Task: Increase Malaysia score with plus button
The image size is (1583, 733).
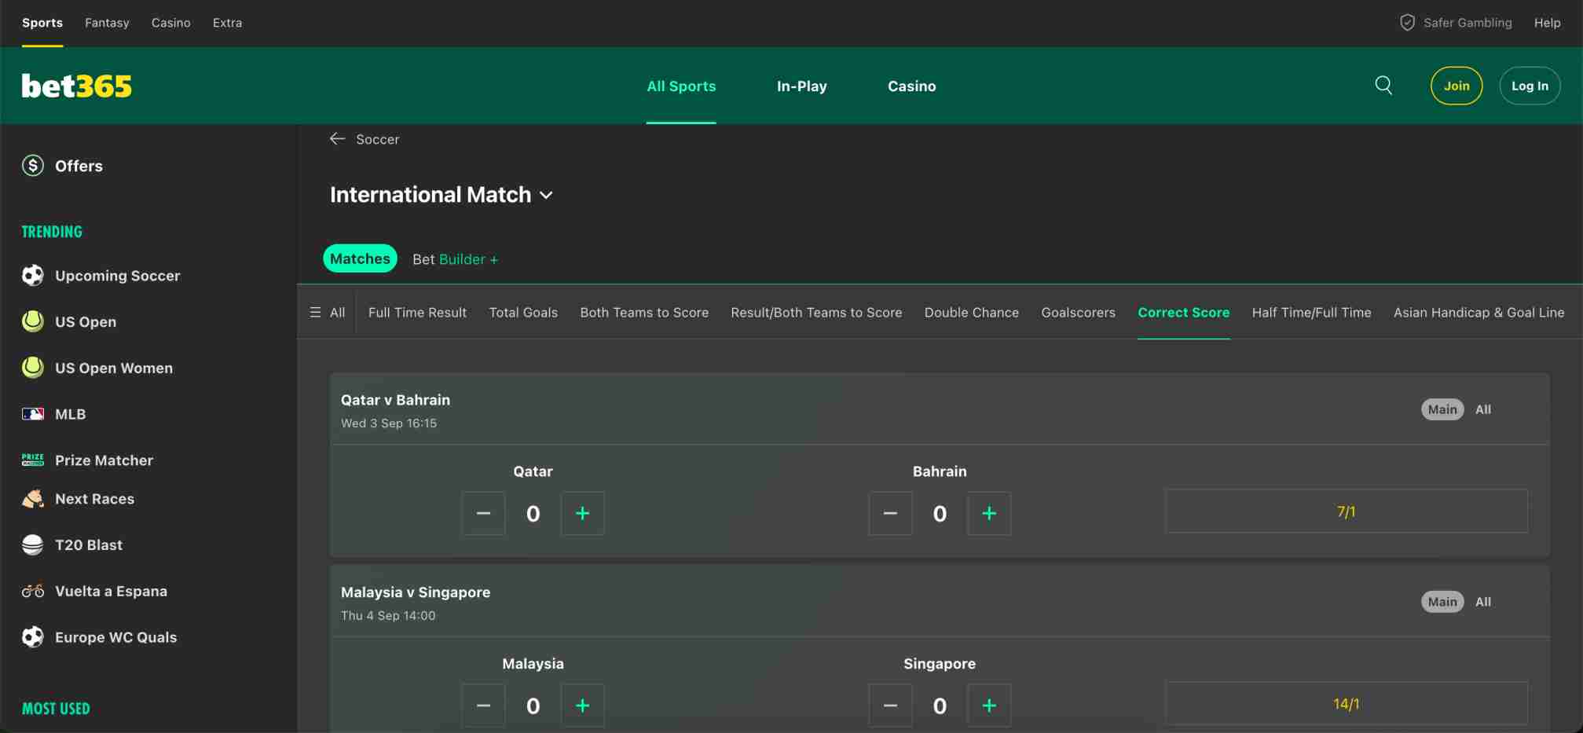Action: (582, 706)
